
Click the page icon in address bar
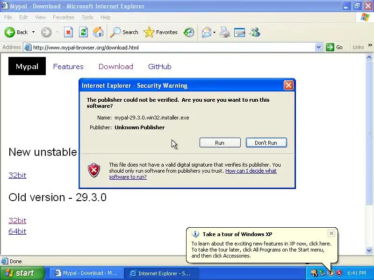(28, 48)
